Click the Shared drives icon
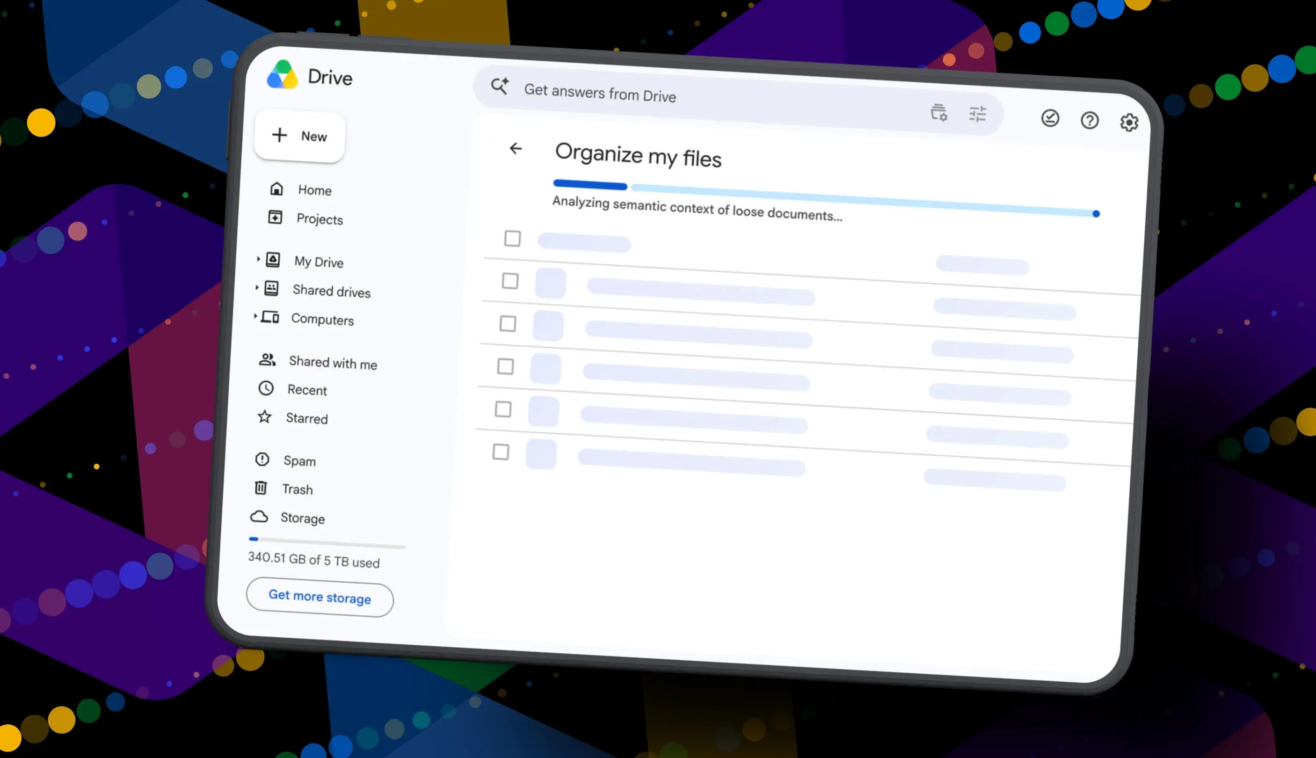1316x758 pixels. pos(271,288)
